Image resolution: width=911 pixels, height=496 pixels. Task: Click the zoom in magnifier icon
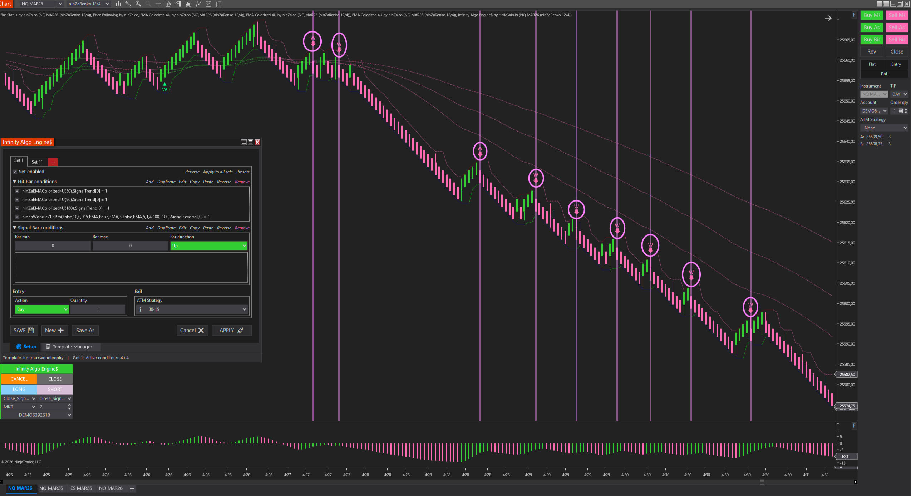pos(138,4)
